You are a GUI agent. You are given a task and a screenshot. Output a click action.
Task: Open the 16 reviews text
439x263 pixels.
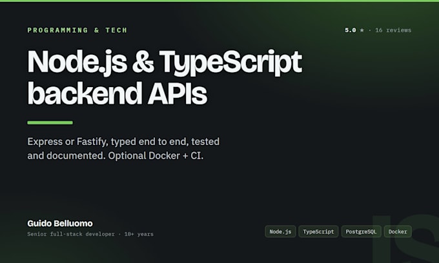(393, 30)
